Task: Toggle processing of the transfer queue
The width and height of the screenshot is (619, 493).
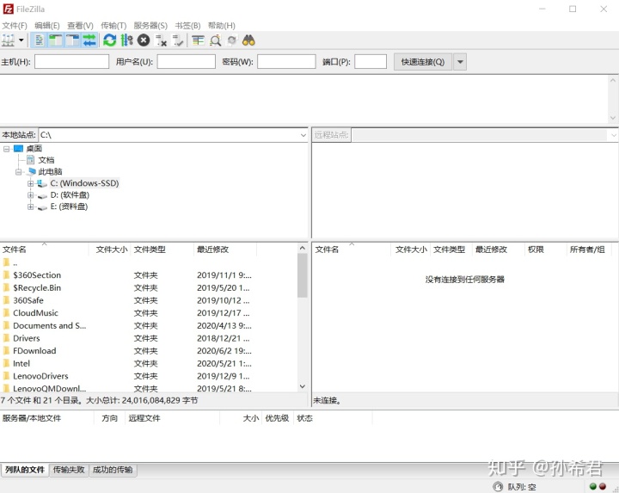Action: click(x=126, y=40)
